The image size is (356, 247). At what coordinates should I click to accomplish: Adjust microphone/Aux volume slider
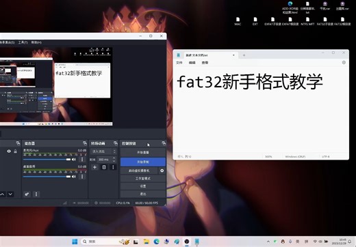pyautogui.click(x=47, y=160)
